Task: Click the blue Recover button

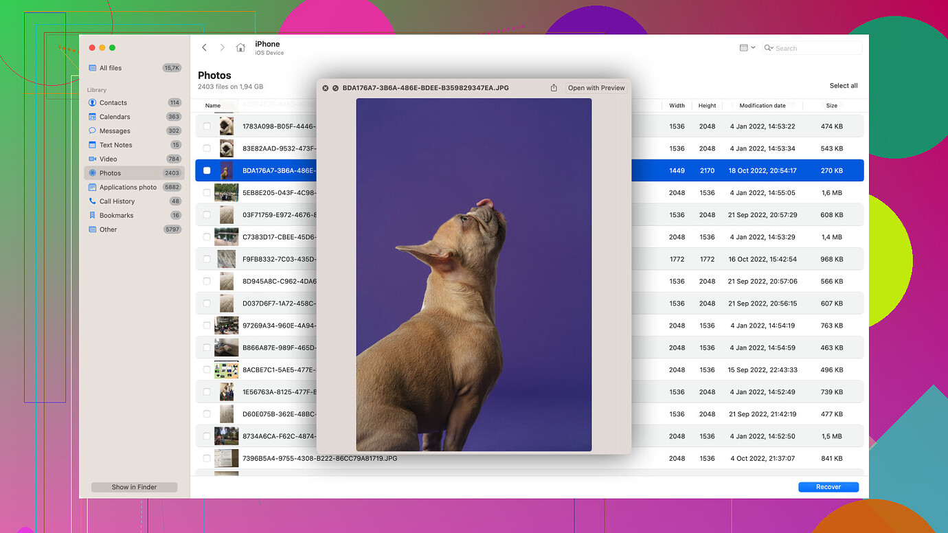Action: point(828,487)
